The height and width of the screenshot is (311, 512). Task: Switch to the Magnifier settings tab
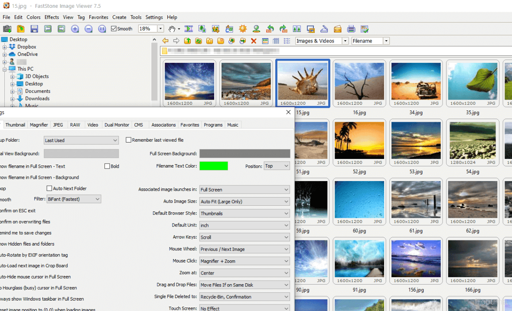click(x=39, y=125)
